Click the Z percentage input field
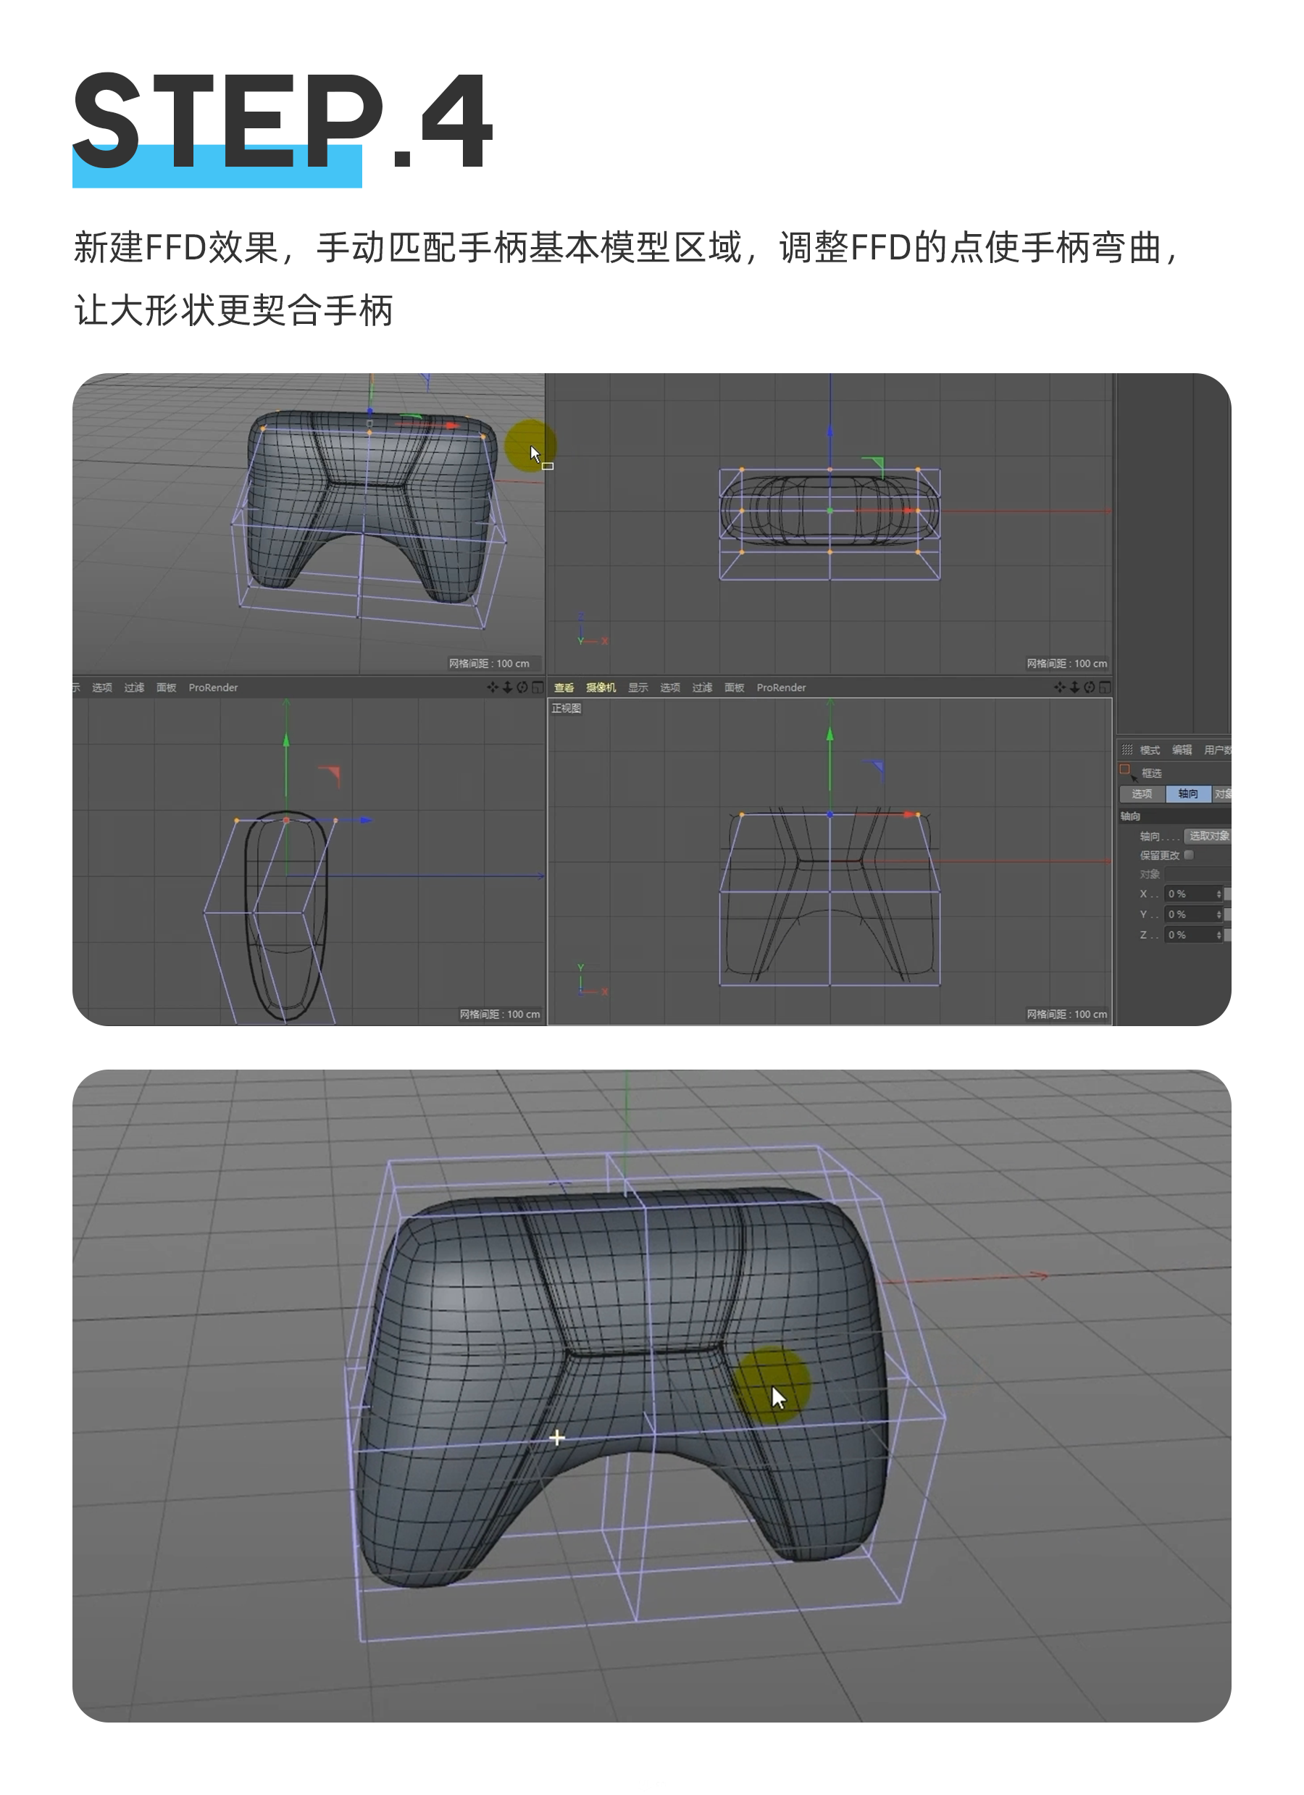The height and width of the screenshot is (1795, 1304). coord(1190,935)
